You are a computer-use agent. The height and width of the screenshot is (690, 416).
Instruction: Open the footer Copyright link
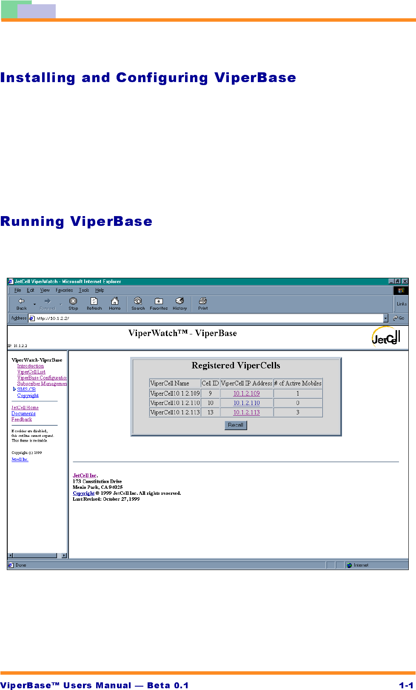point(83,493)
